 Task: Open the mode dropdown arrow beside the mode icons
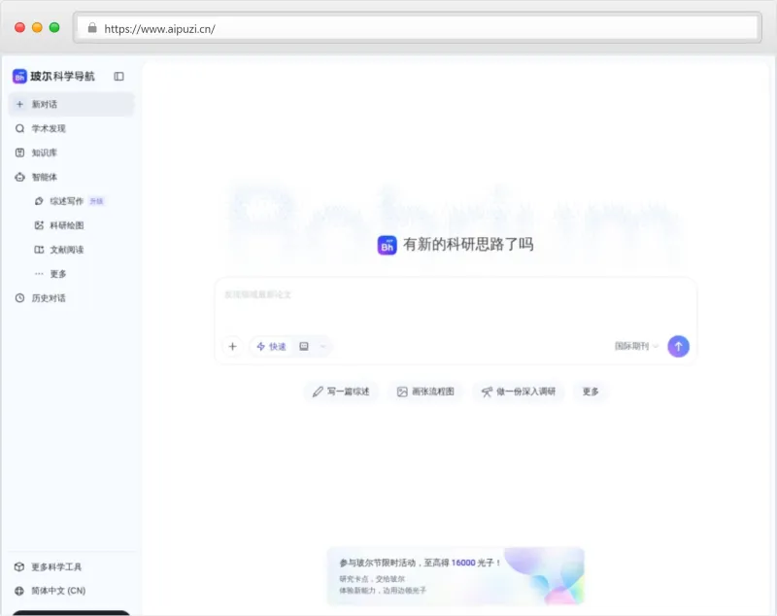322,347
